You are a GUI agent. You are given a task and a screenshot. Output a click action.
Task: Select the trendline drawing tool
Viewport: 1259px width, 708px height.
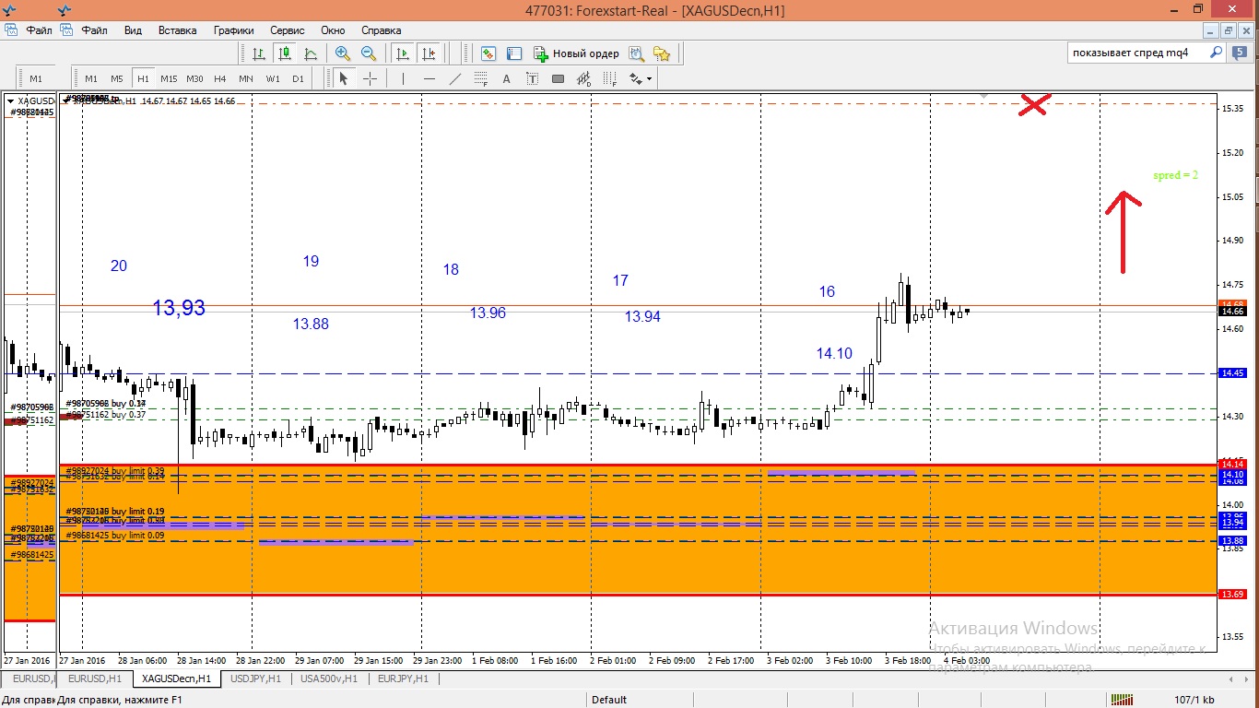(454, 79)
